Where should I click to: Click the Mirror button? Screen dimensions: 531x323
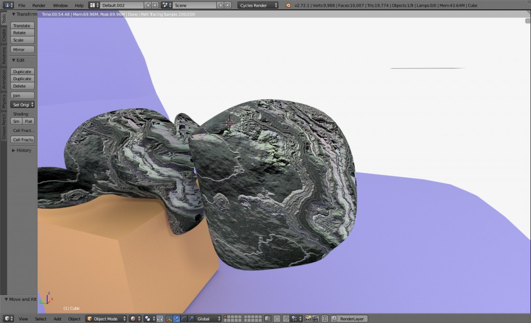click(22, 49)
